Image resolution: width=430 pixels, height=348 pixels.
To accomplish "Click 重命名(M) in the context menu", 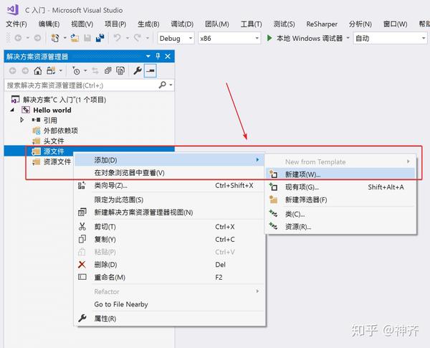I will (x=169, y=277).
